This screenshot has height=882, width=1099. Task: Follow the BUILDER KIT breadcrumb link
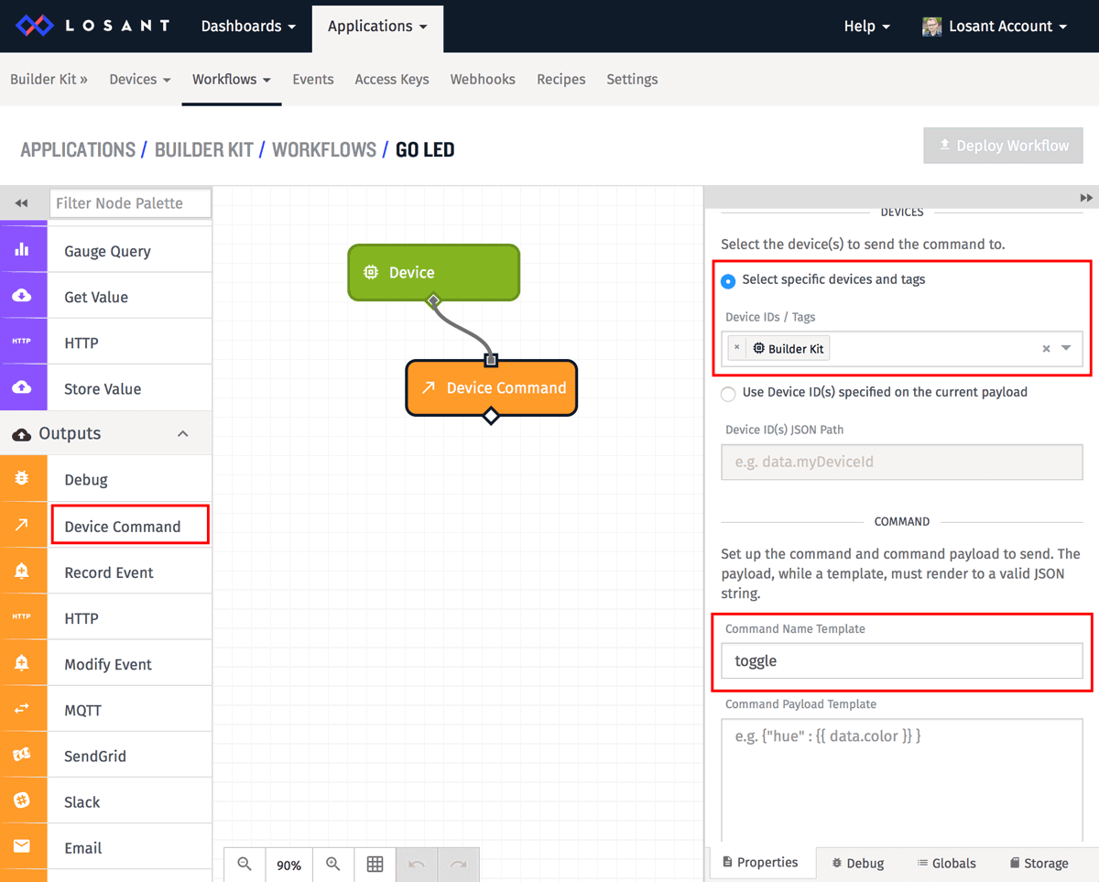point(204,149)
